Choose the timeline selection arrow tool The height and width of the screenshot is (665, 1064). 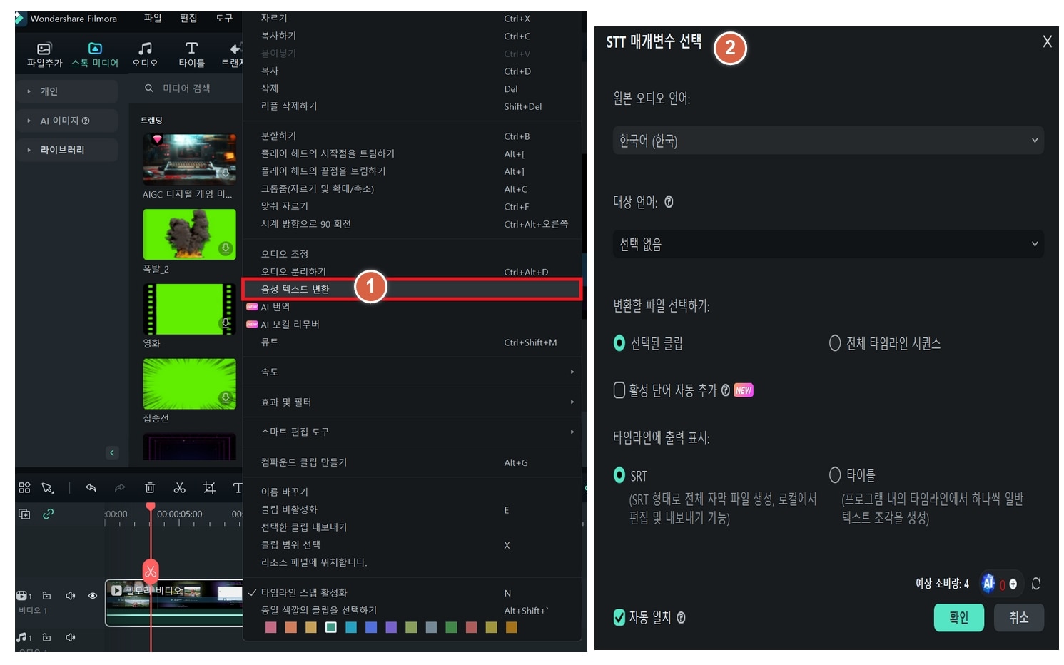pyautogui.click(x=48, y=488)
